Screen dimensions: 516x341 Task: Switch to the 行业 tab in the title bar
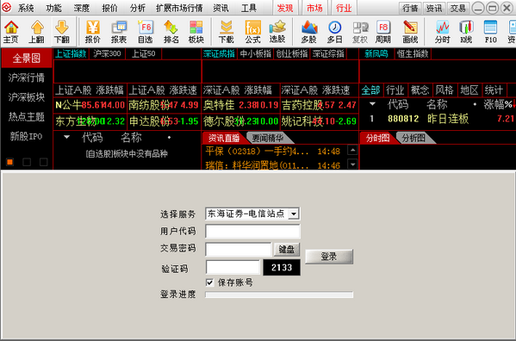(344, 8)
